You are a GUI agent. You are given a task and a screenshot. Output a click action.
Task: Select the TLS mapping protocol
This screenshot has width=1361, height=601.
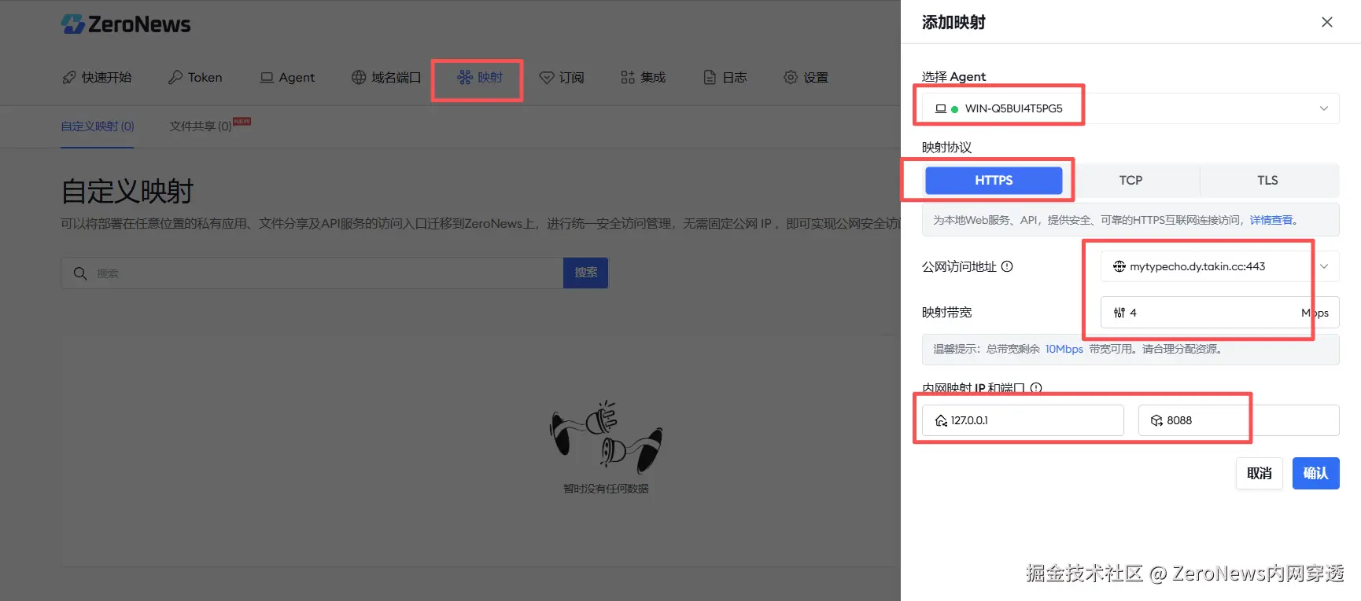tap(1267, 180)
